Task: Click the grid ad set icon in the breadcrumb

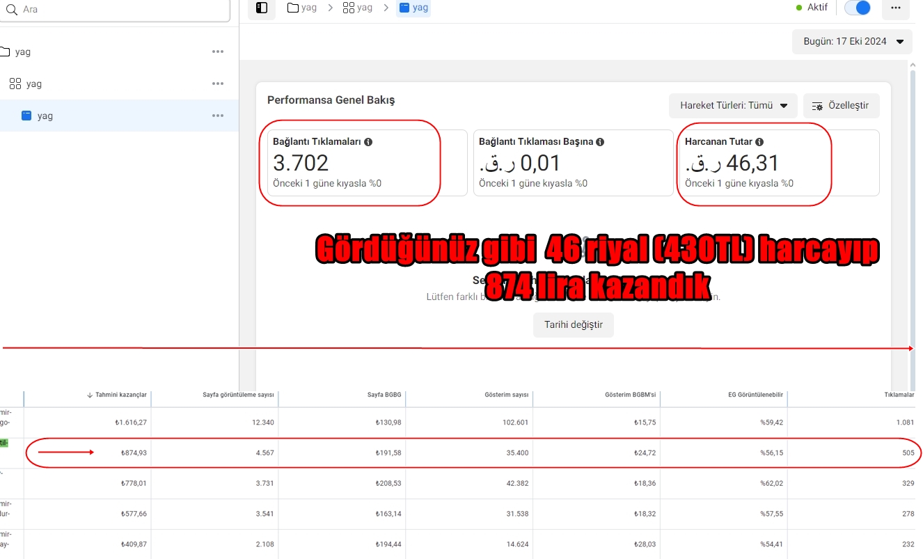Action: point(349,8)
